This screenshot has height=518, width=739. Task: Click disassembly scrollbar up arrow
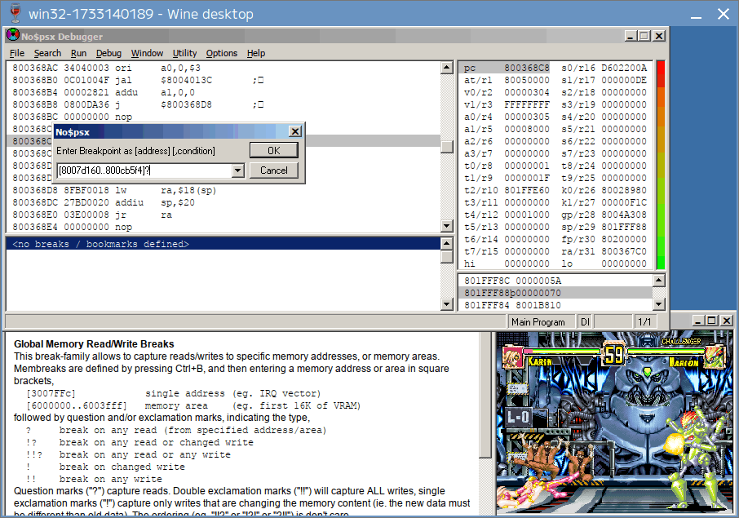[447, 68]
